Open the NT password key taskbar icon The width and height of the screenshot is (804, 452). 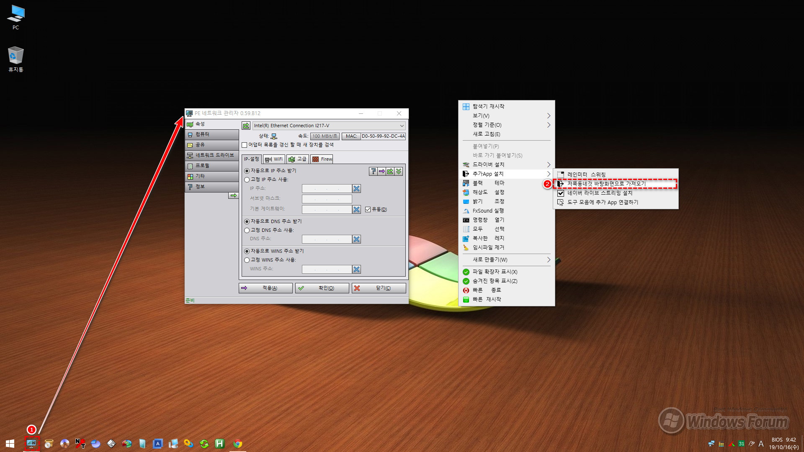80,444
